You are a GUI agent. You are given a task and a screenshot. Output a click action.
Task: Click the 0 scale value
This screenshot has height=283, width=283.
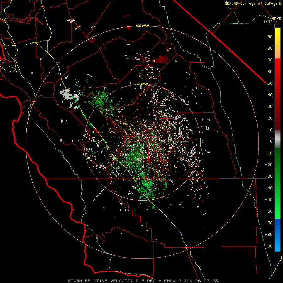tap(271, 141)
